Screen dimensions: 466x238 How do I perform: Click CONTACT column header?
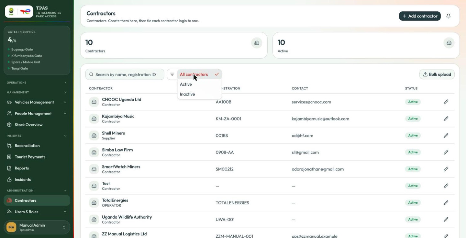coord(300,88)
